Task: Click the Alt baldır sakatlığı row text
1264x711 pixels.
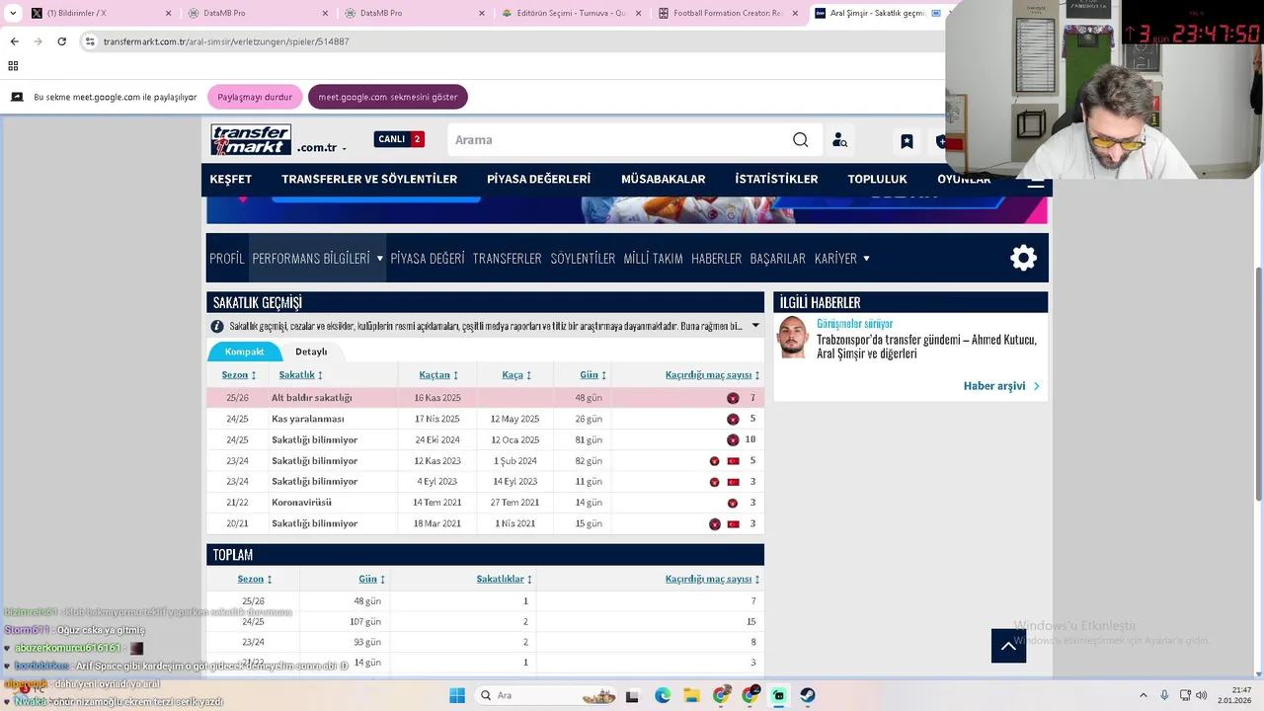Action: 311,398
